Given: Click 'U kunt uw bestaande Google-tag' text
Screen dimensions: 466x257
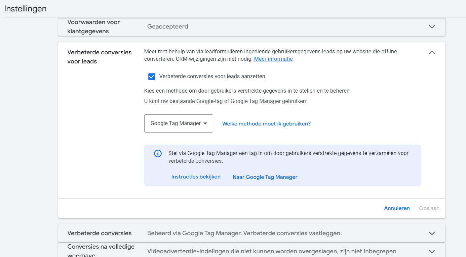Looking at the screenshot, I should coord(225,101).
